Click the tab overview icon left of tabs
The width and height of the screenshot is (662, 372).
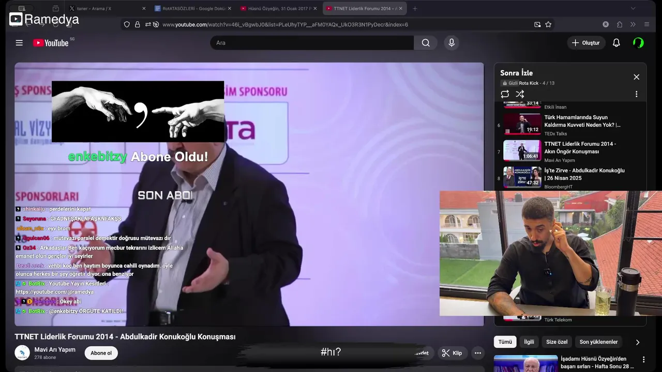[x=56, y=8]
